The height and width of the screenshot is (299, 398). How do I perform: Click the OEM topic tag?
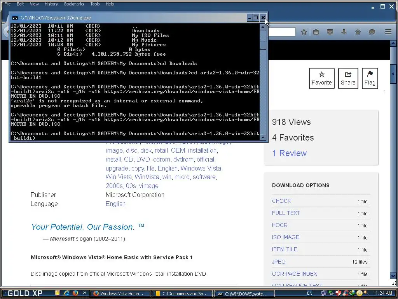(178, 151)
